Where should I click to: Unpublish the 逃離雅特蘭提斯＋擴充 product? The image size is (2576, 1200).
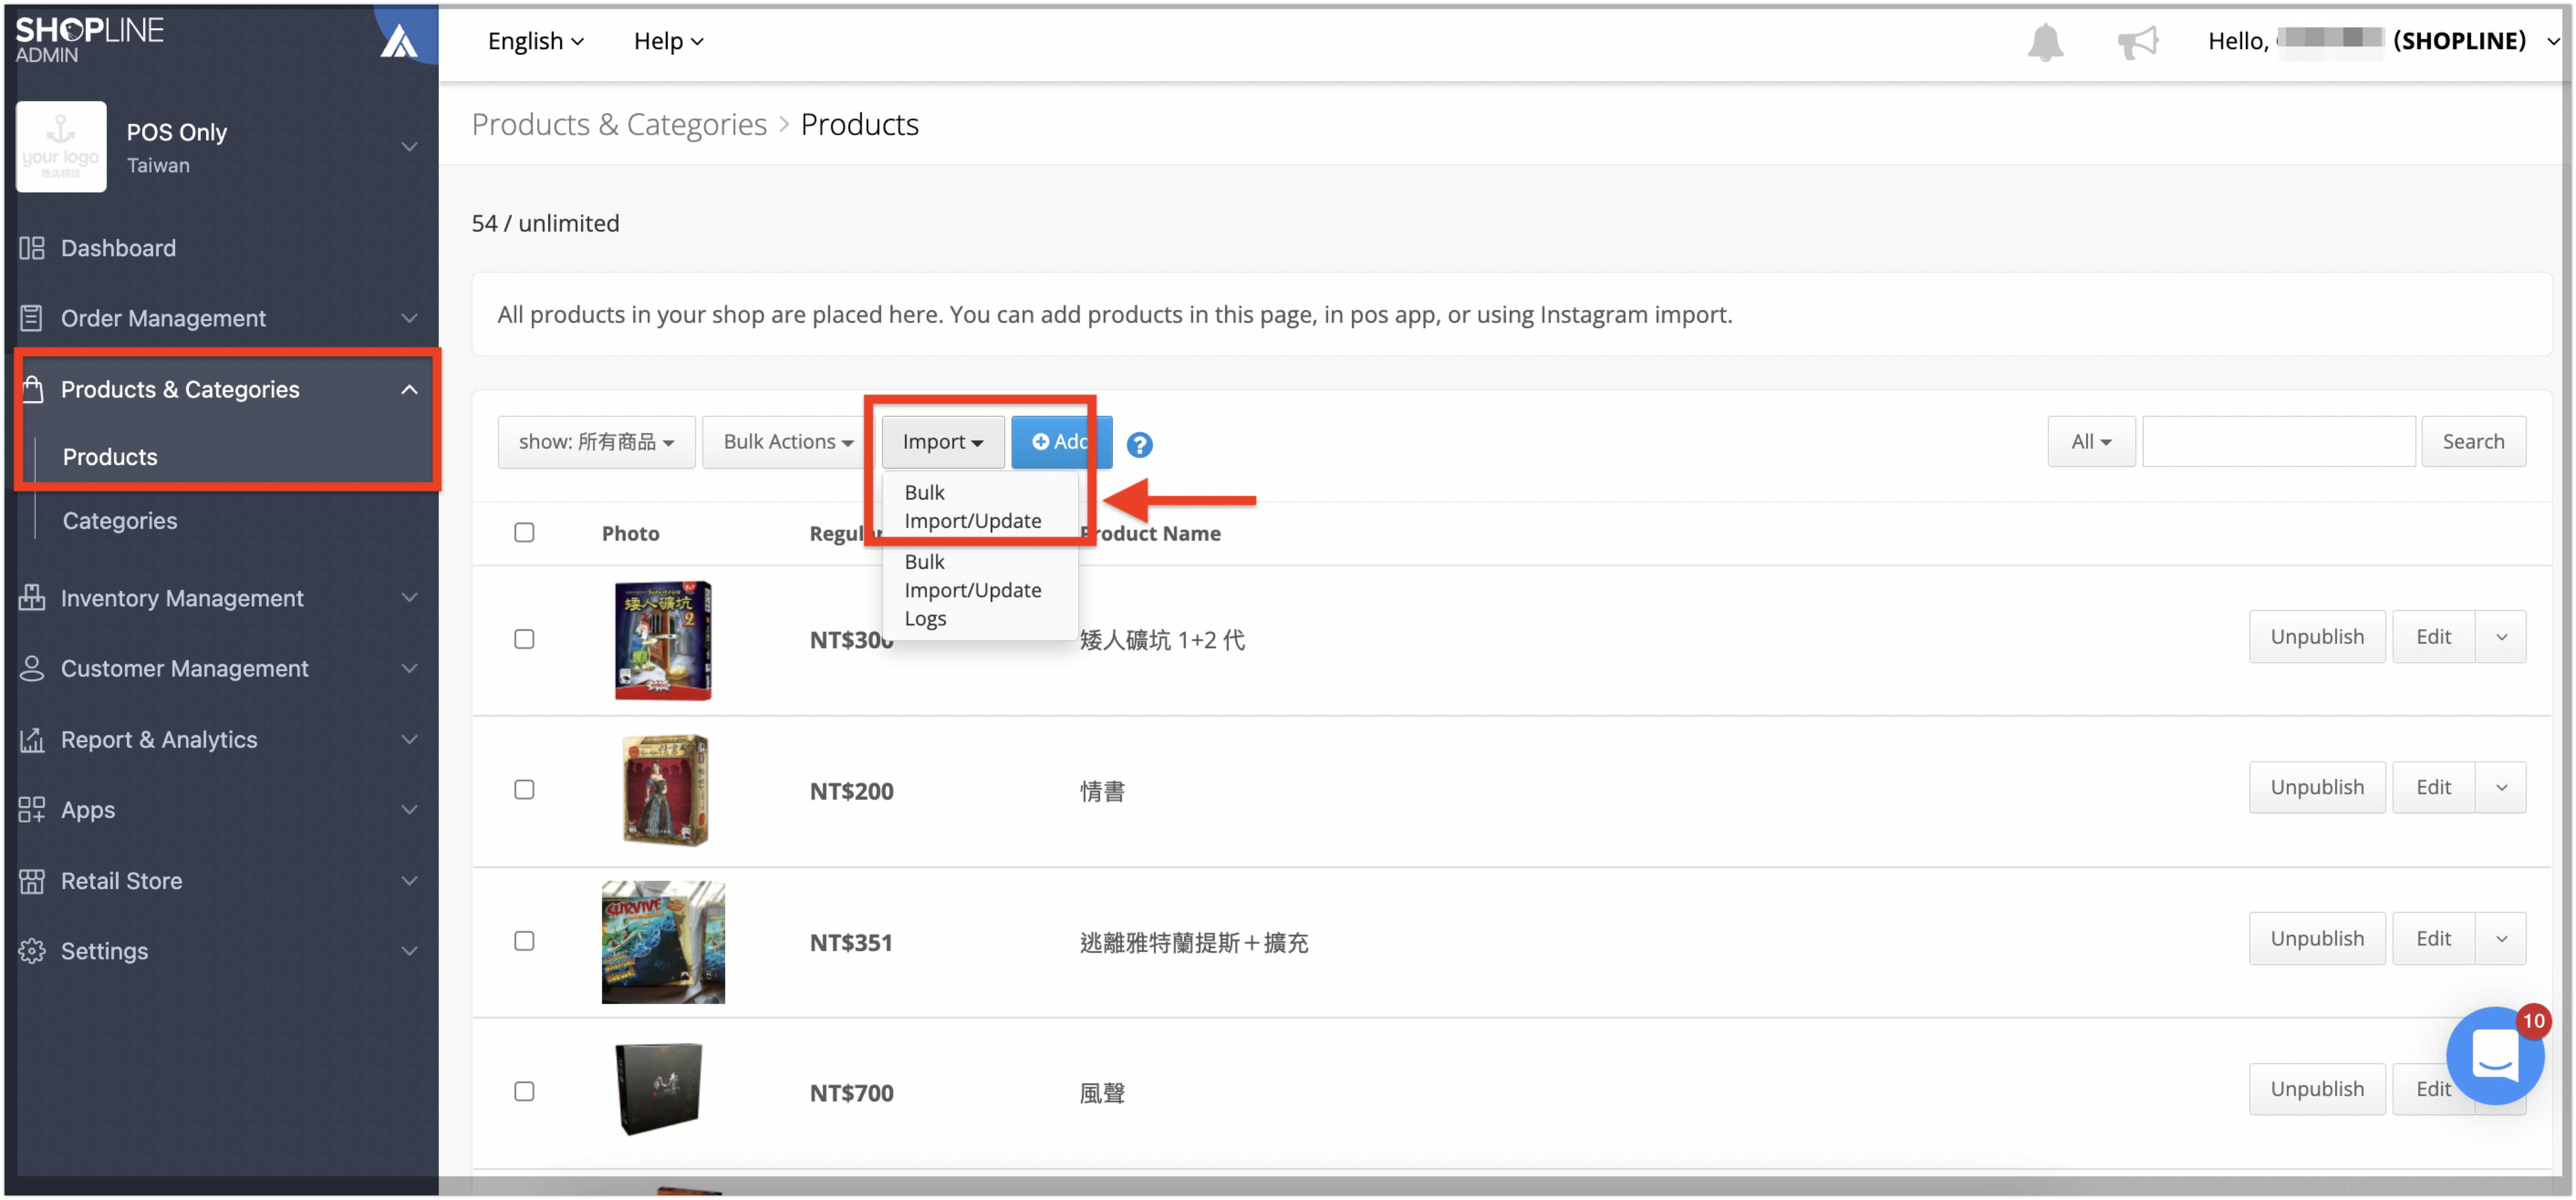coord(2317,939)
